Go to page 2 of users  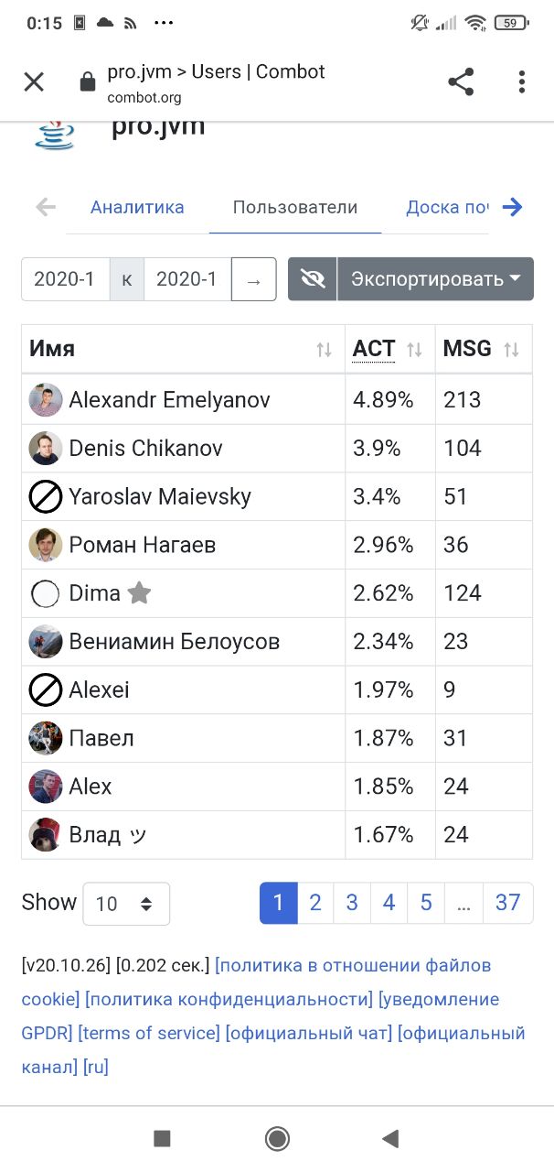[x=315, y=904]
